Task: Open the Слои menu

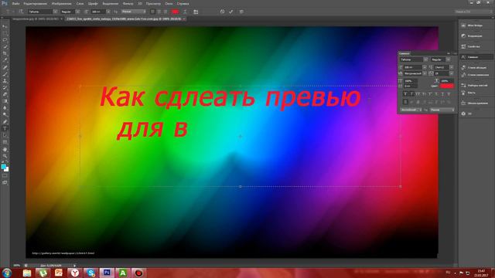Action: [x=80, y=4]
